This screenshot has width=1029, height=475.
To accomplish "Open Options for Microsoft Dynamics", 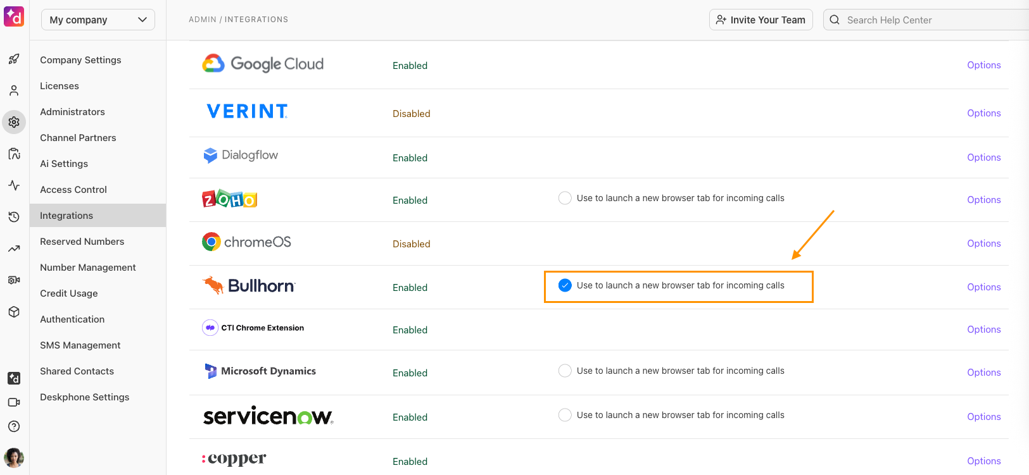I will [x=983, y=373].
